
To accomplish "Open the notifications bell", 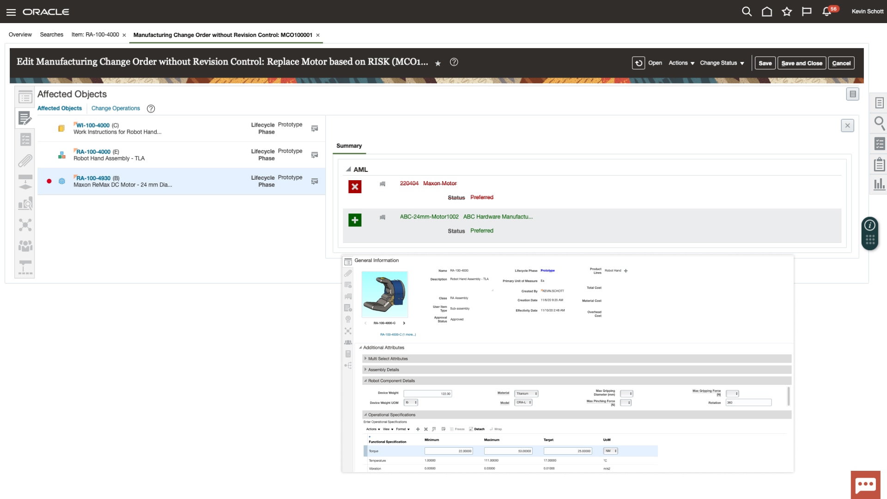I will tap(827, 12).
